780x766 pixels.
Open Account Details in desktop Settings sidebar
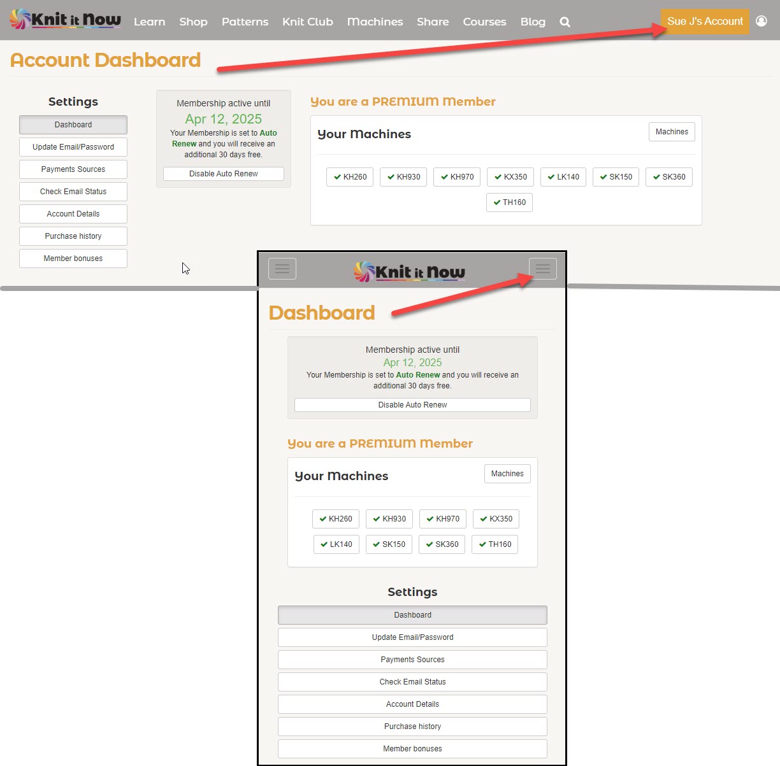(x=73, y=214)
